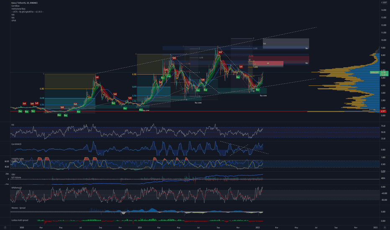
Task: Click -80.000 on the WNRema13 scale
Action: pyautogui.click(x=384, y=200)
